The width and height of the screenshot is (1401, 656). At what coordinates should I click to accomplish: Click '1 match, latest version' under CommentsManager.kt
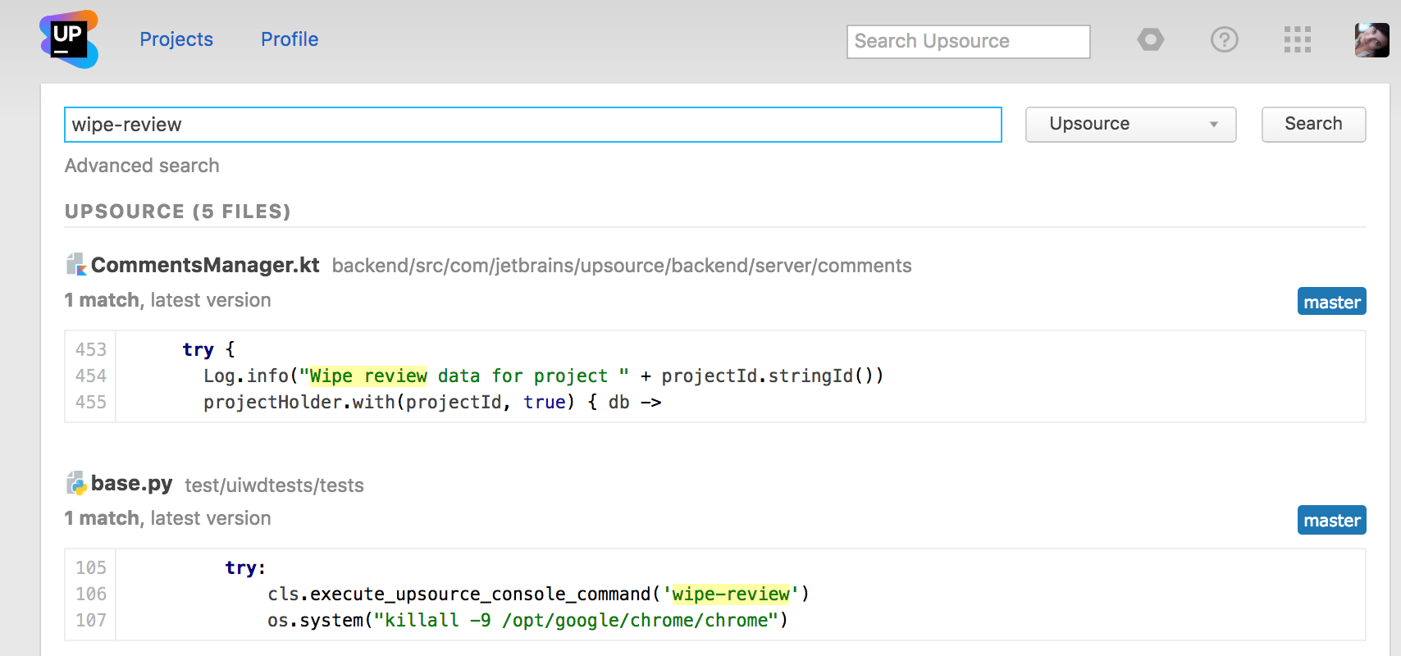pyautogui.click(x=168, y=300)
